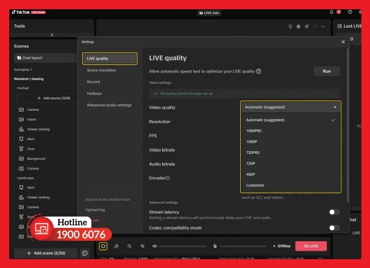Click the Run speed test button

tap(327, 71)
